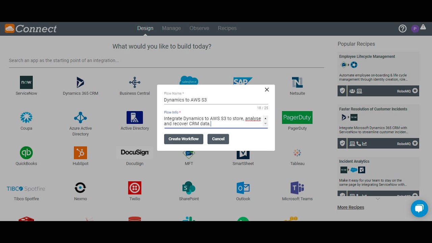
Task: Click the Cancel button in dialog
Action: tap(218, 139)
